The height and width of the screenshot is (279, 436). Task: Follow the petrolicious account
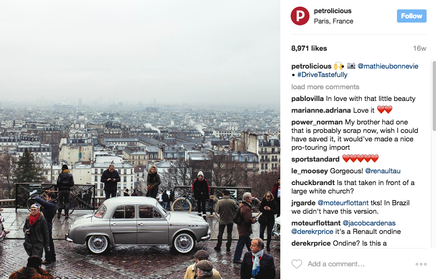[412, 16]
